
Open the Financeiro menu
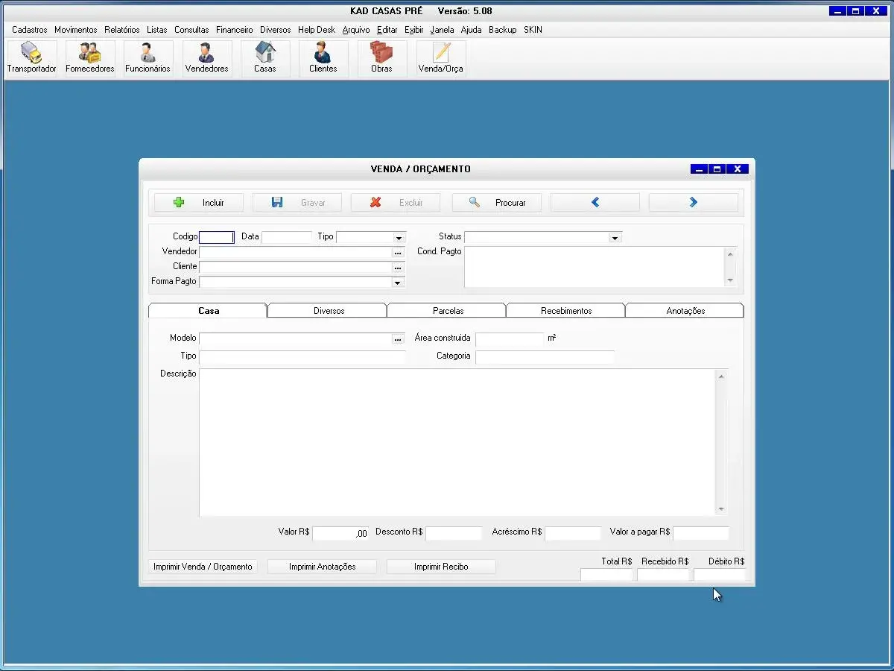click(234, 30)
